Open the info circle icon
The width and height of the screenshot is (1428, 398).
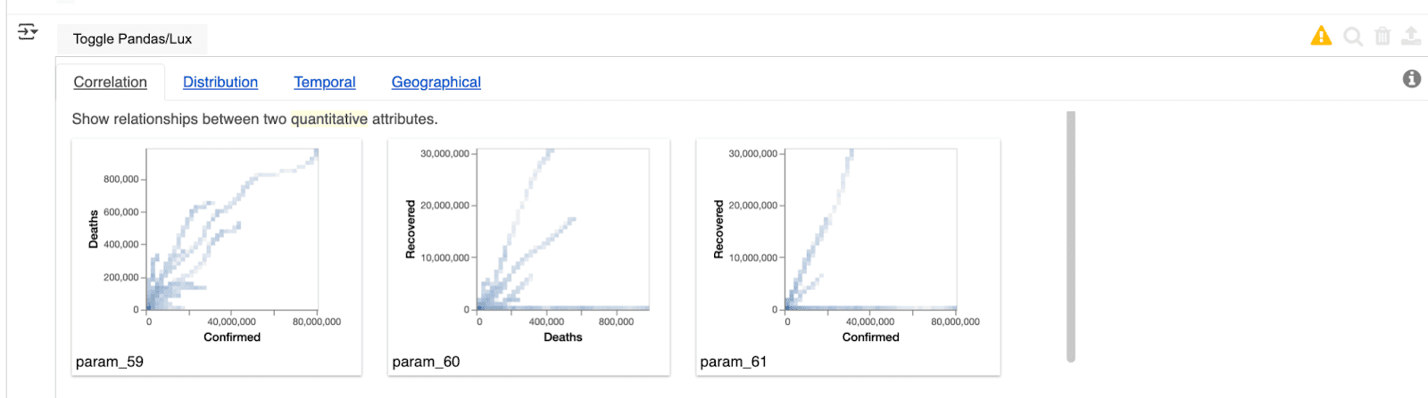[1412, 79]
